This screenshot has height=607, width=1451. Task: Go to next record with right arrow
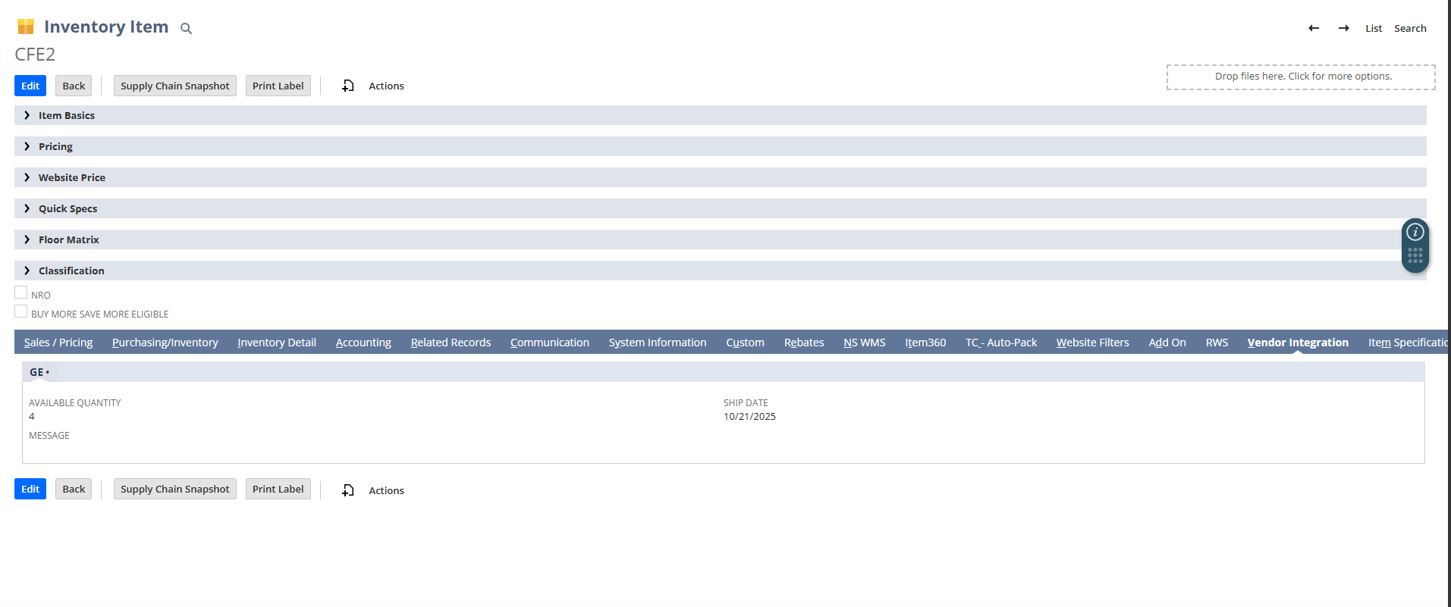pos(1343,28)
